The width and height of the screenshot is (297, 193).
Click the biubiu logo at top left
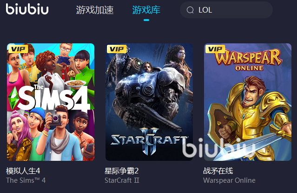coord(27,9)
